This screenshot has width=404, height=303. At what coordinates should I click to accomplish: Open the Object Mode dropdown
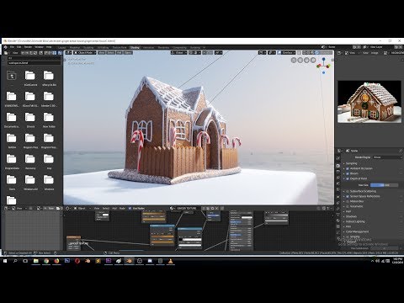(x=84, y=52)
